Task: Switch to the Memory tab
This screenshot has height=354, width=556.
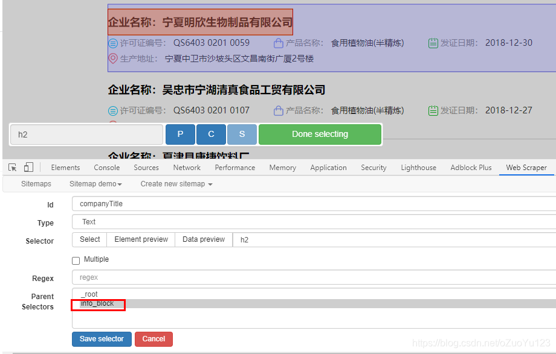Action: [283, 168]
